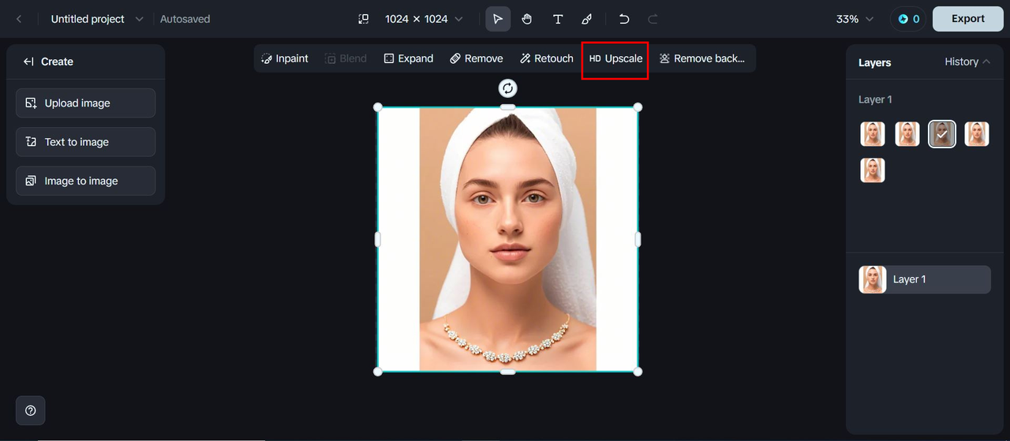The image size is (1010, 441).
Task: Switch to the Layers tab
Action: 874,62
